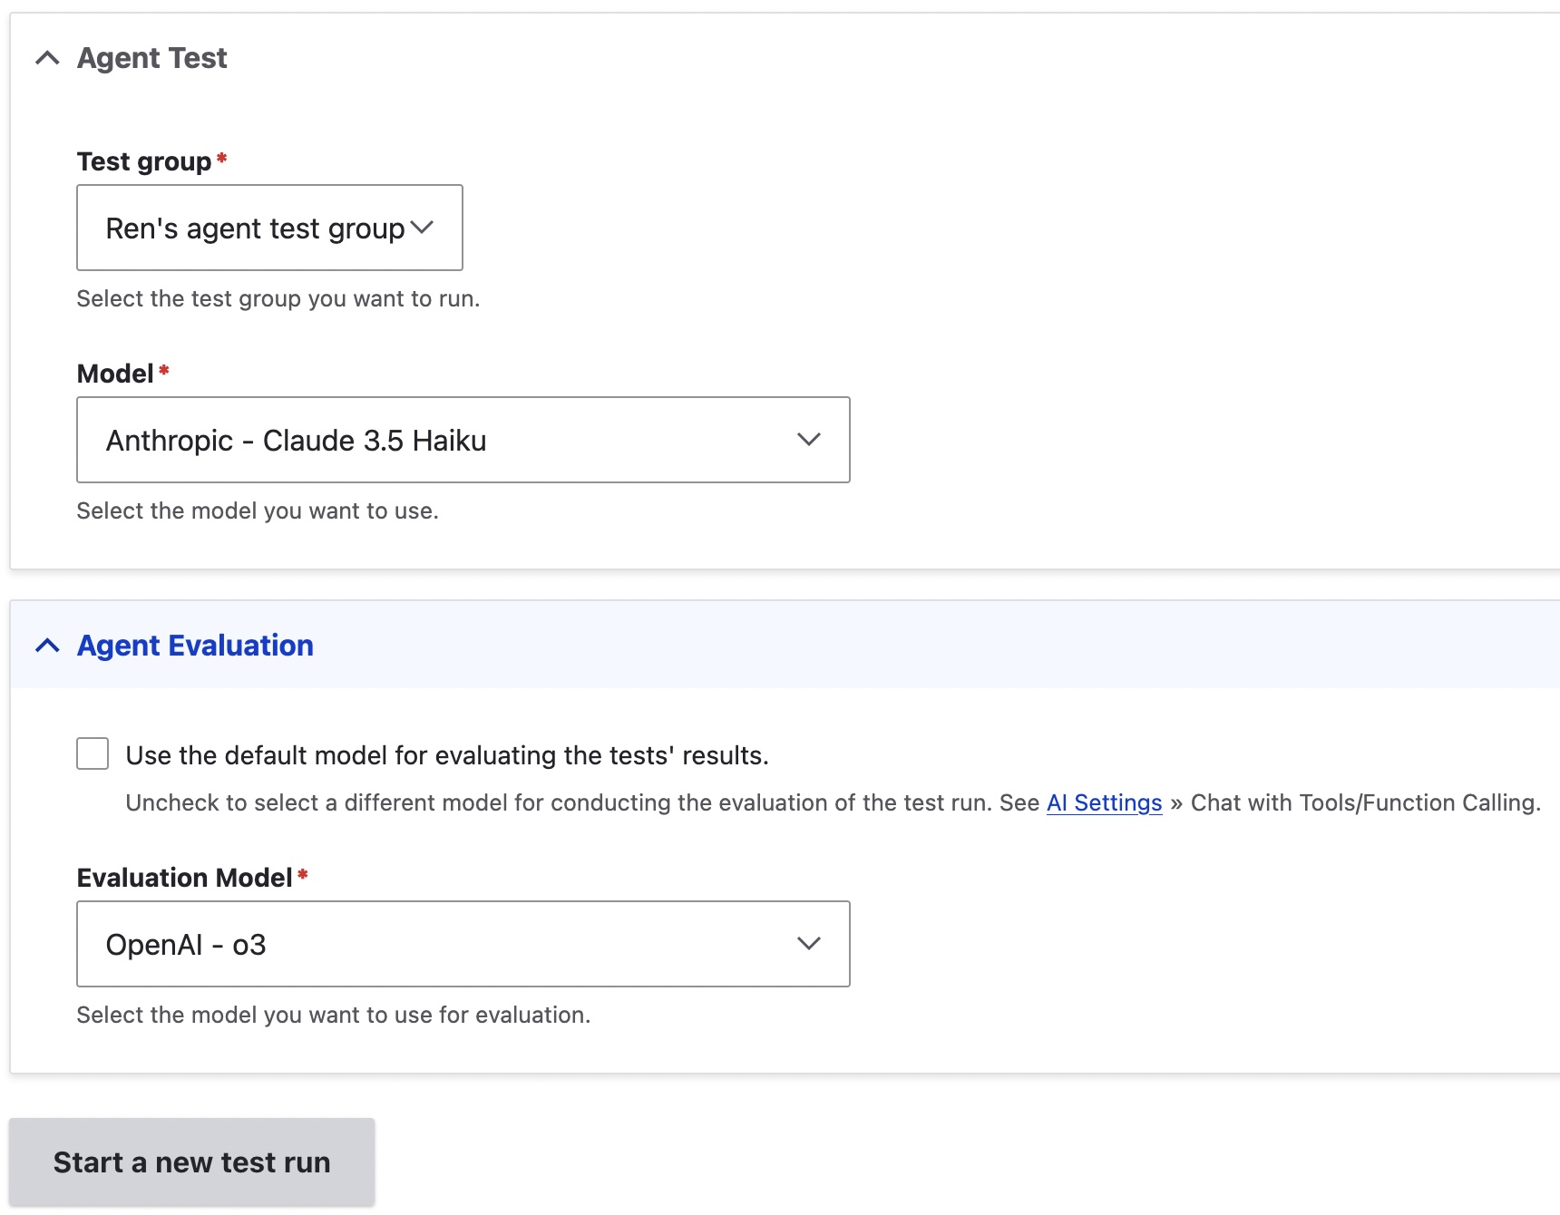The width and height of the screenshot is (1560, 1215).
Task: Click the Model dropdown arrow icon
Action: click(808, 440)
